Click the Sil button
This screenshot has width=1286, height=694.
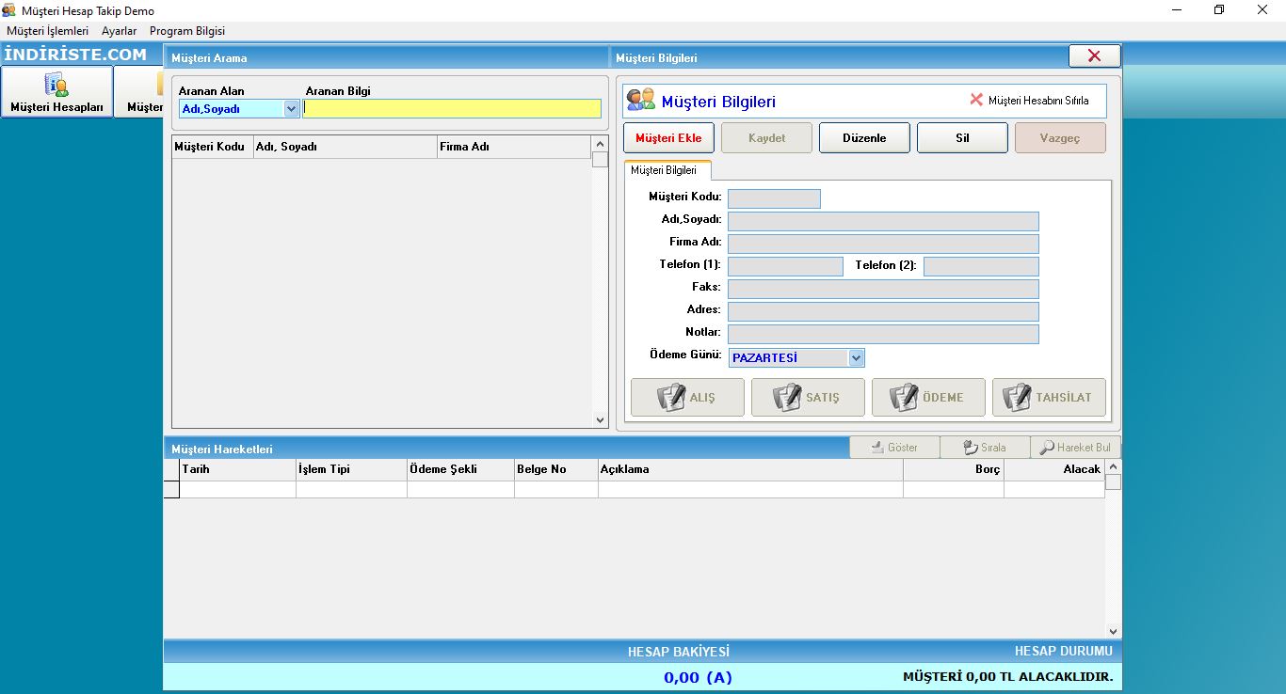pos(962,137)
